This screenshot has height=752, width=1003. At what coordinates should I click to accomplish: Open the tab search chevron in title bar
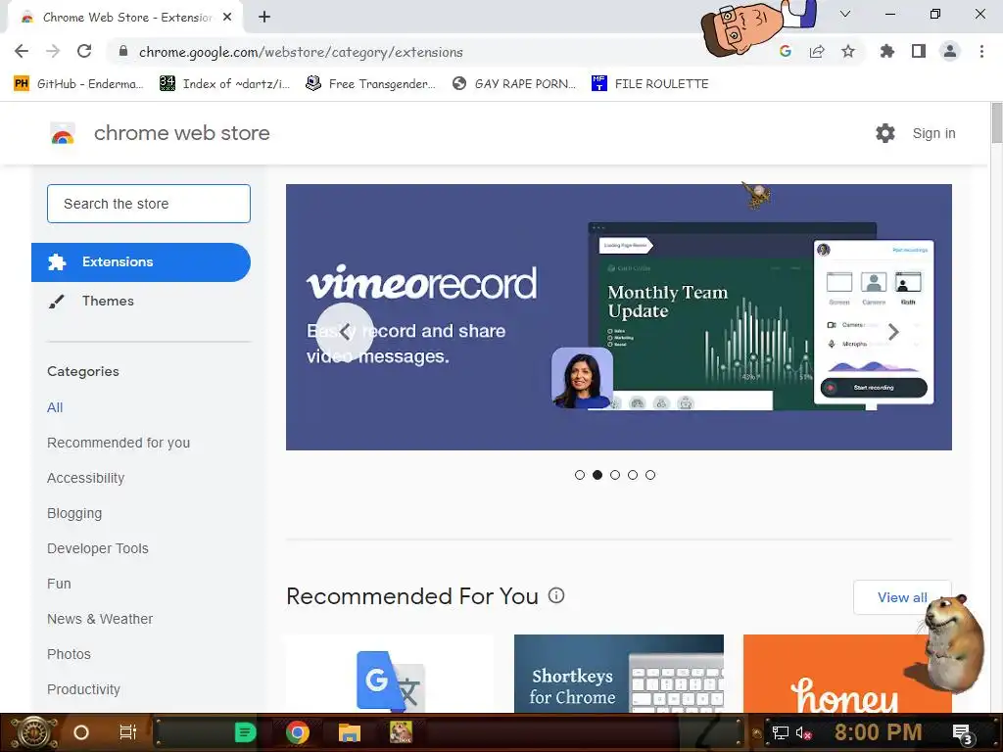(845, 14)
